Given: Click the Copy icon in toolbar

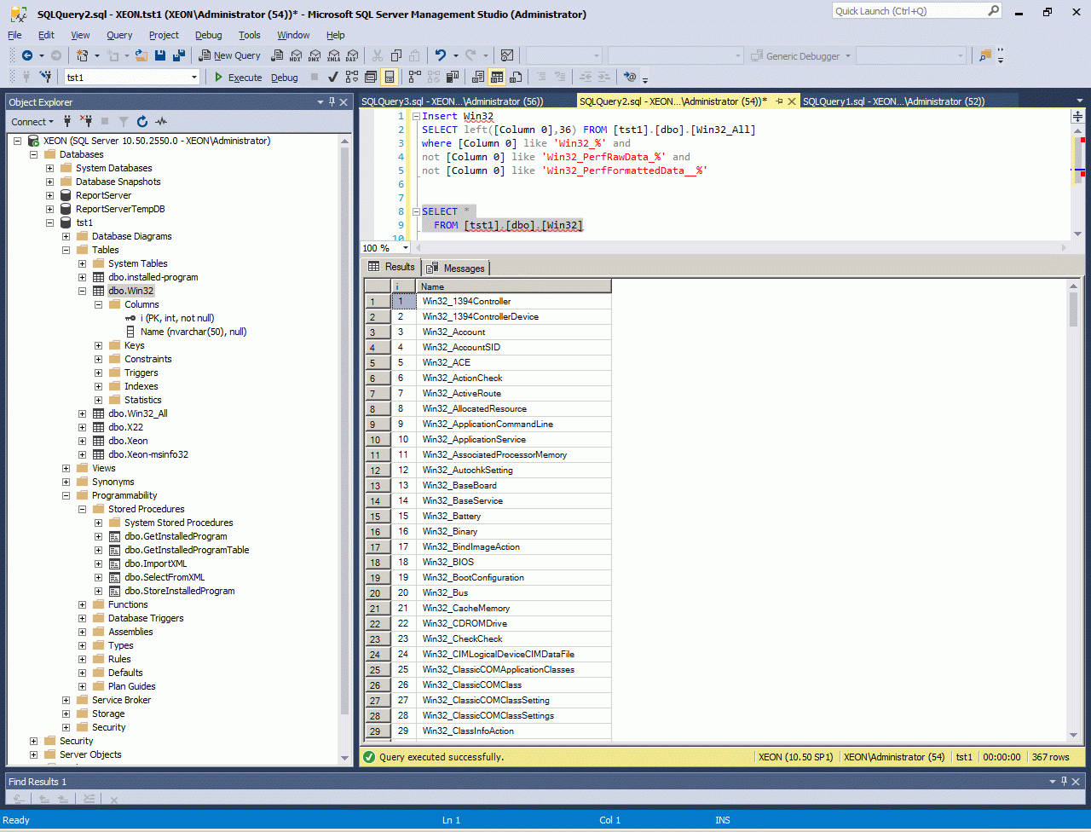Looking at the screenshot, I should 395,55.
